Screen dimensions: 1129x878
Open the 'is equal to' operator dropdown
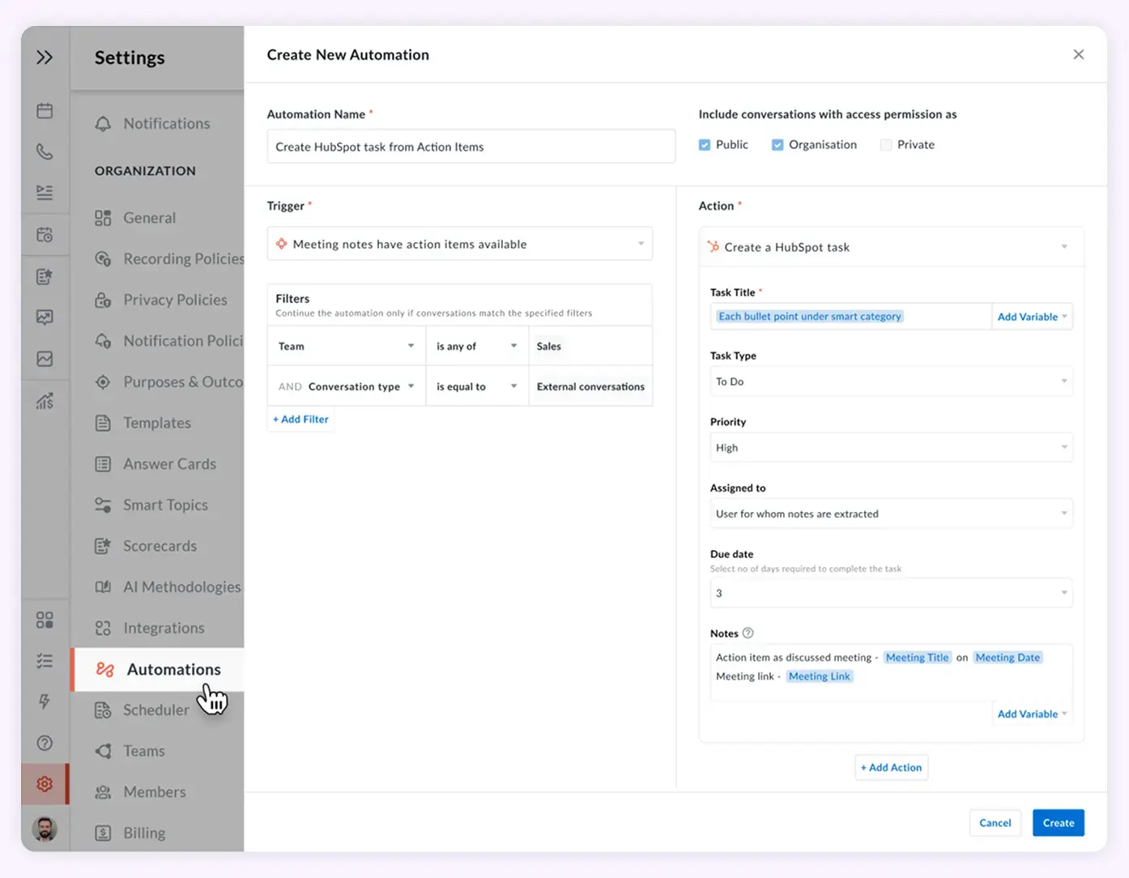(x=477, y=386)
